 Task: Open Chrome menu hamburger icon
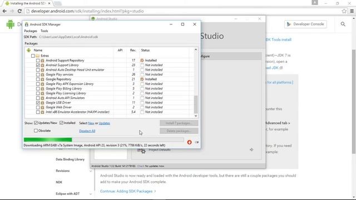[352, 11]
